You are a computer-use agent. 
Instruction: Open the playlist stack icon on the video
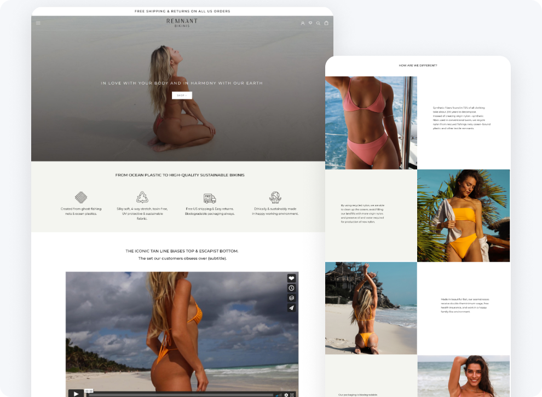291,297
